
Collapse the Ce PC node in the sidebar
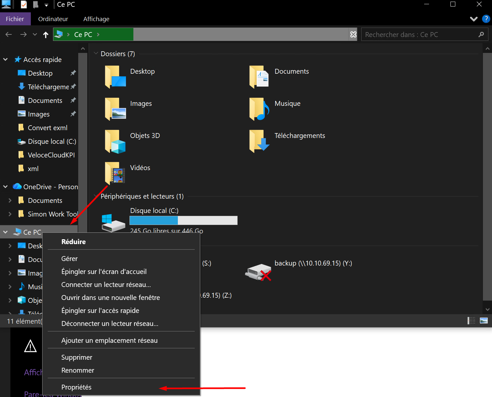(6, 232)
